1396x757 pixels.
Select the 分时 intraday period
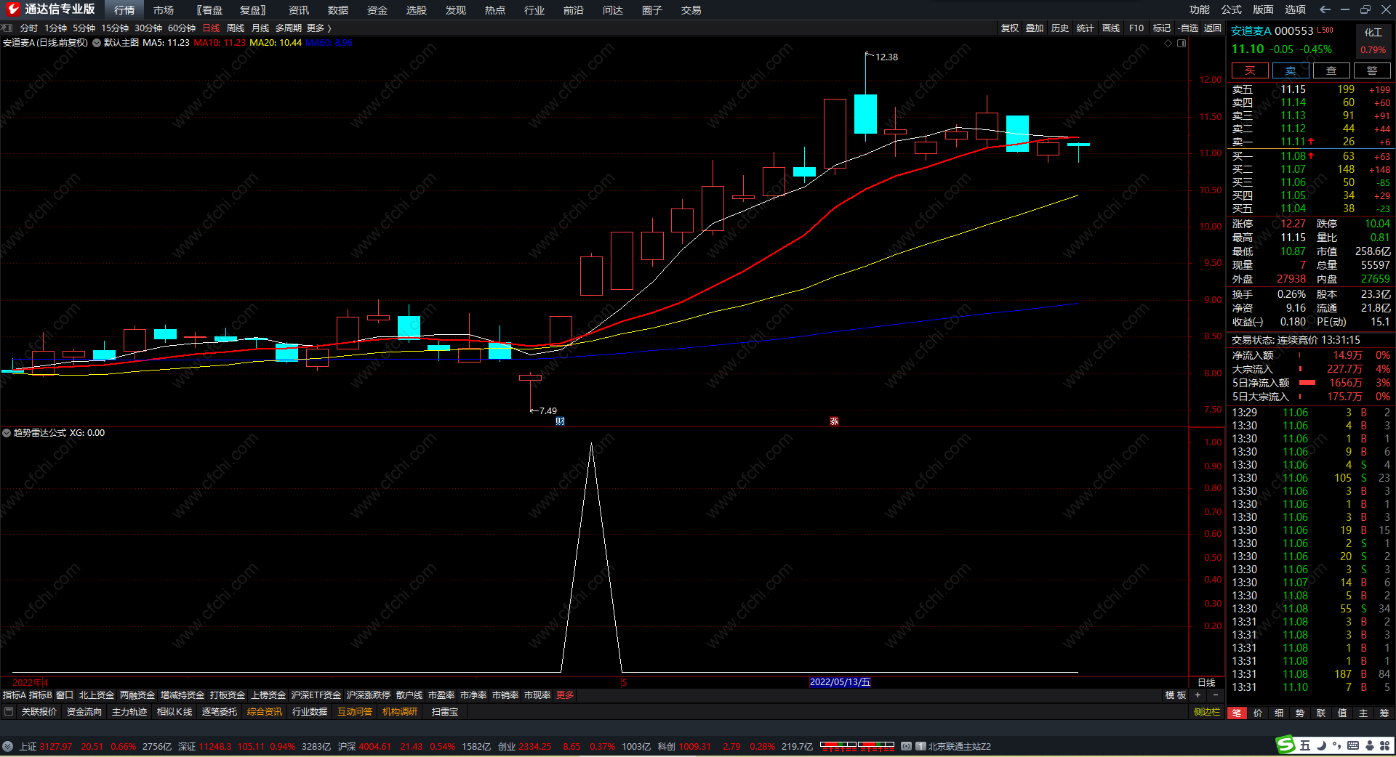tap(29, 28)
